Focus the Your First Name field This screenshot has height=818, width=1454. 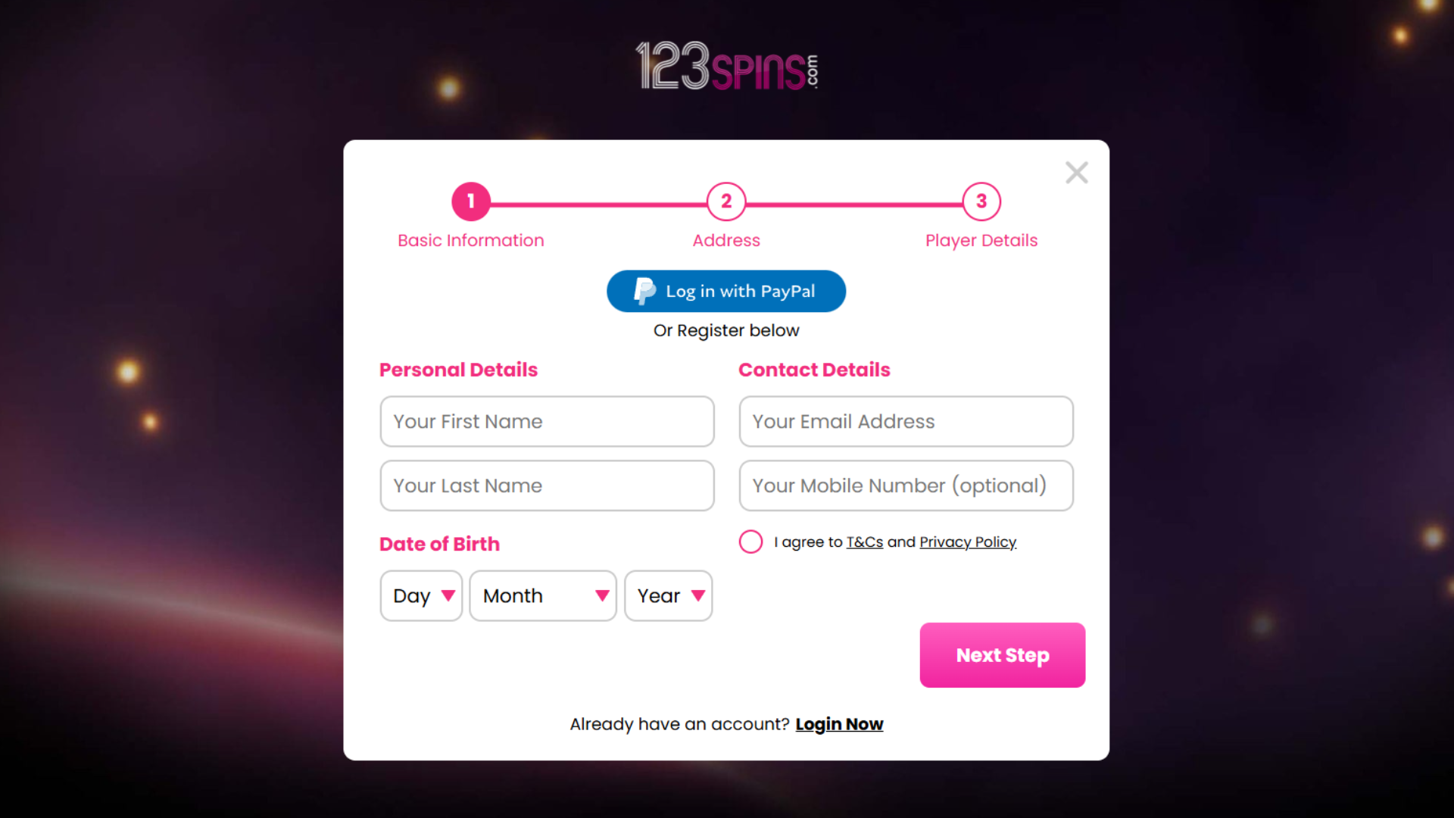click(x=547, y=422)
